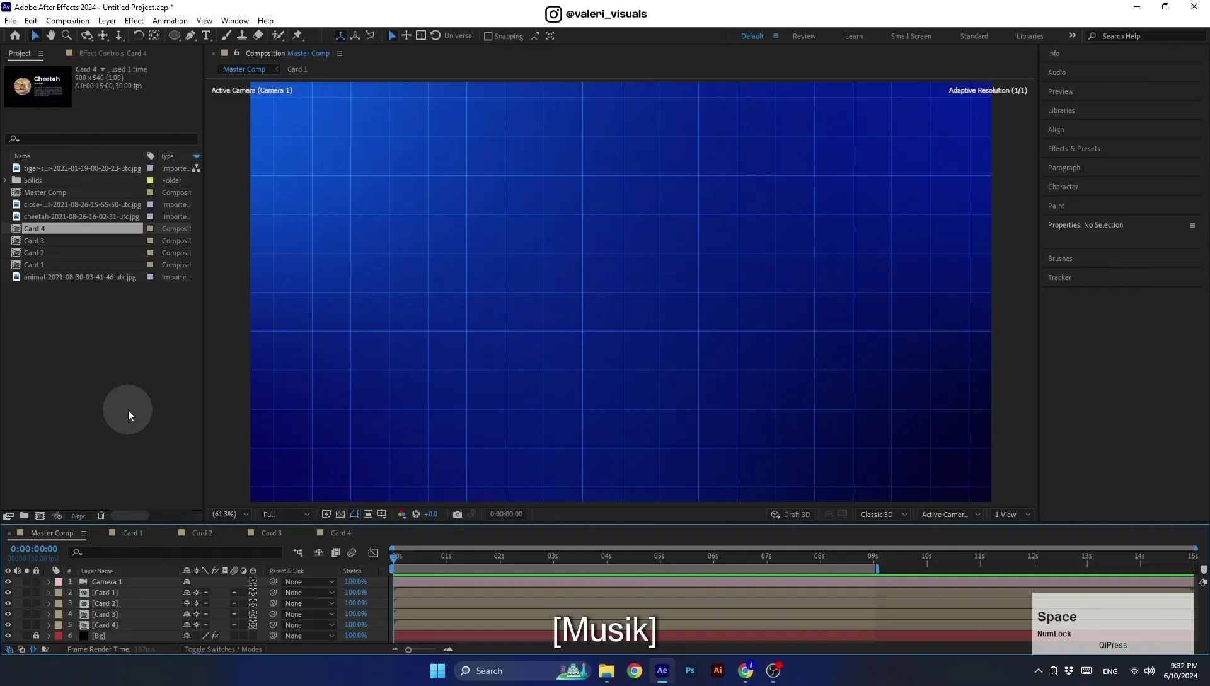Hide the [Card 3] layer
The height and width of the screenshot is (686, 1210).
(x=8, y=614)
